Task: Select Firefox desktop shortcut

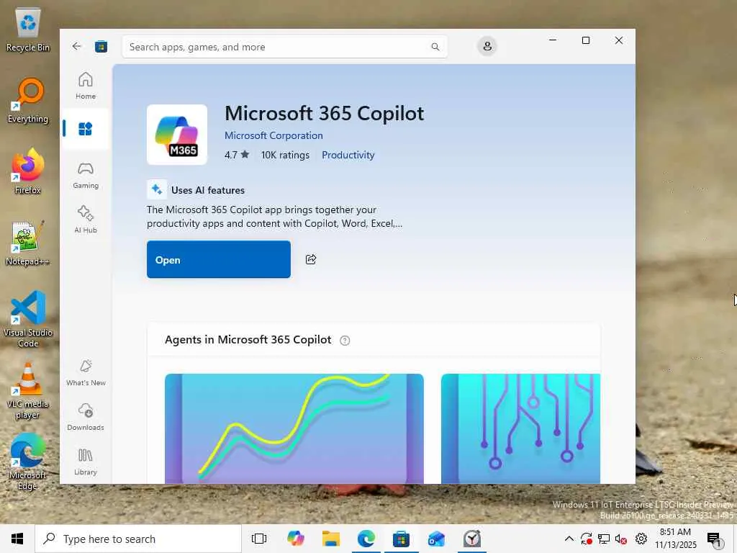Action: coord(28,171)
